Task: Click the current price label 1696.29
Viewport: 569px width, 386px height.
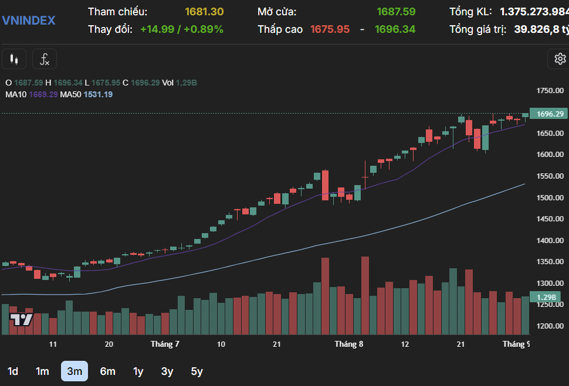Action: [550, 114]
